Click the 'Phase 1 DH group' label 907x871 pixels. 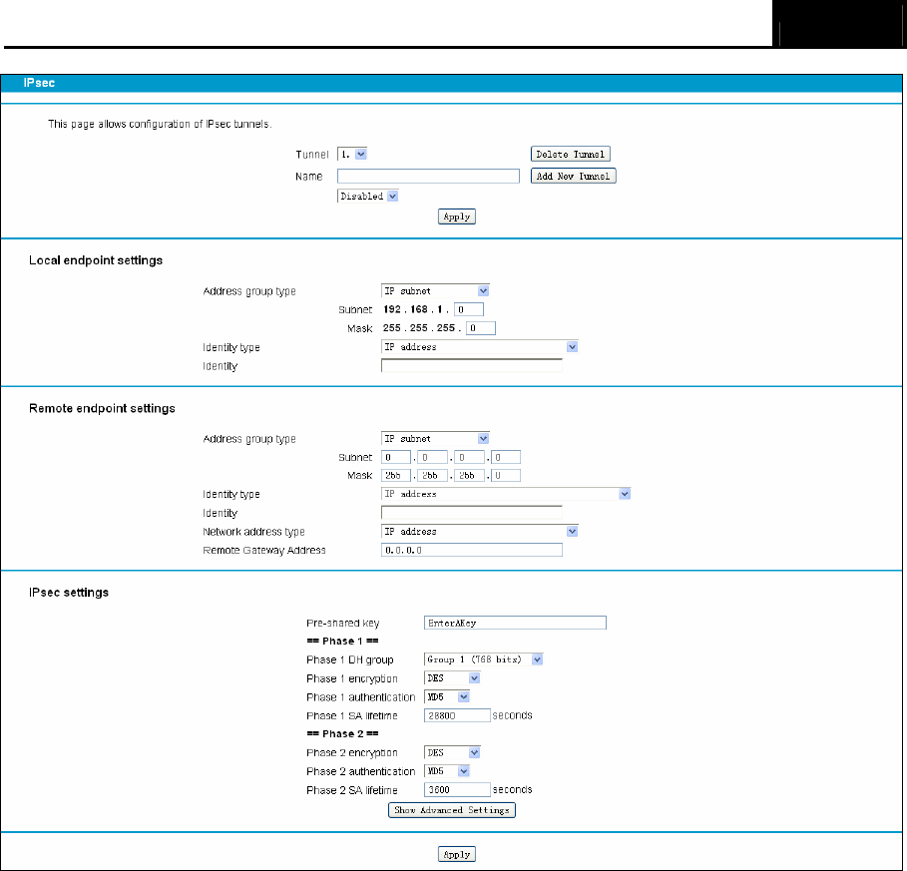pos(350,659)
